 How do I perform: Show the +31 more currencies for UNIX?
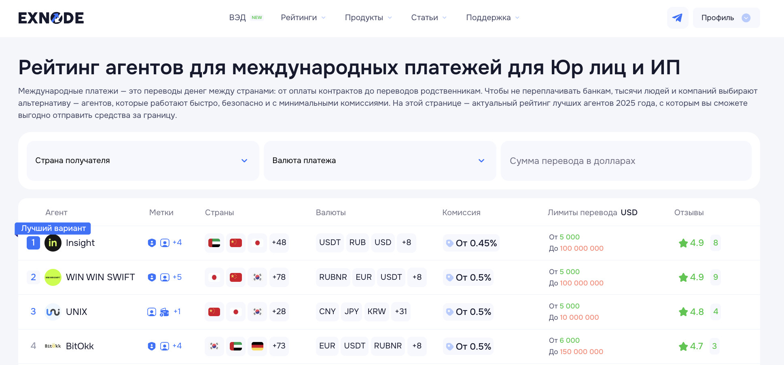[x=401, y=312]
